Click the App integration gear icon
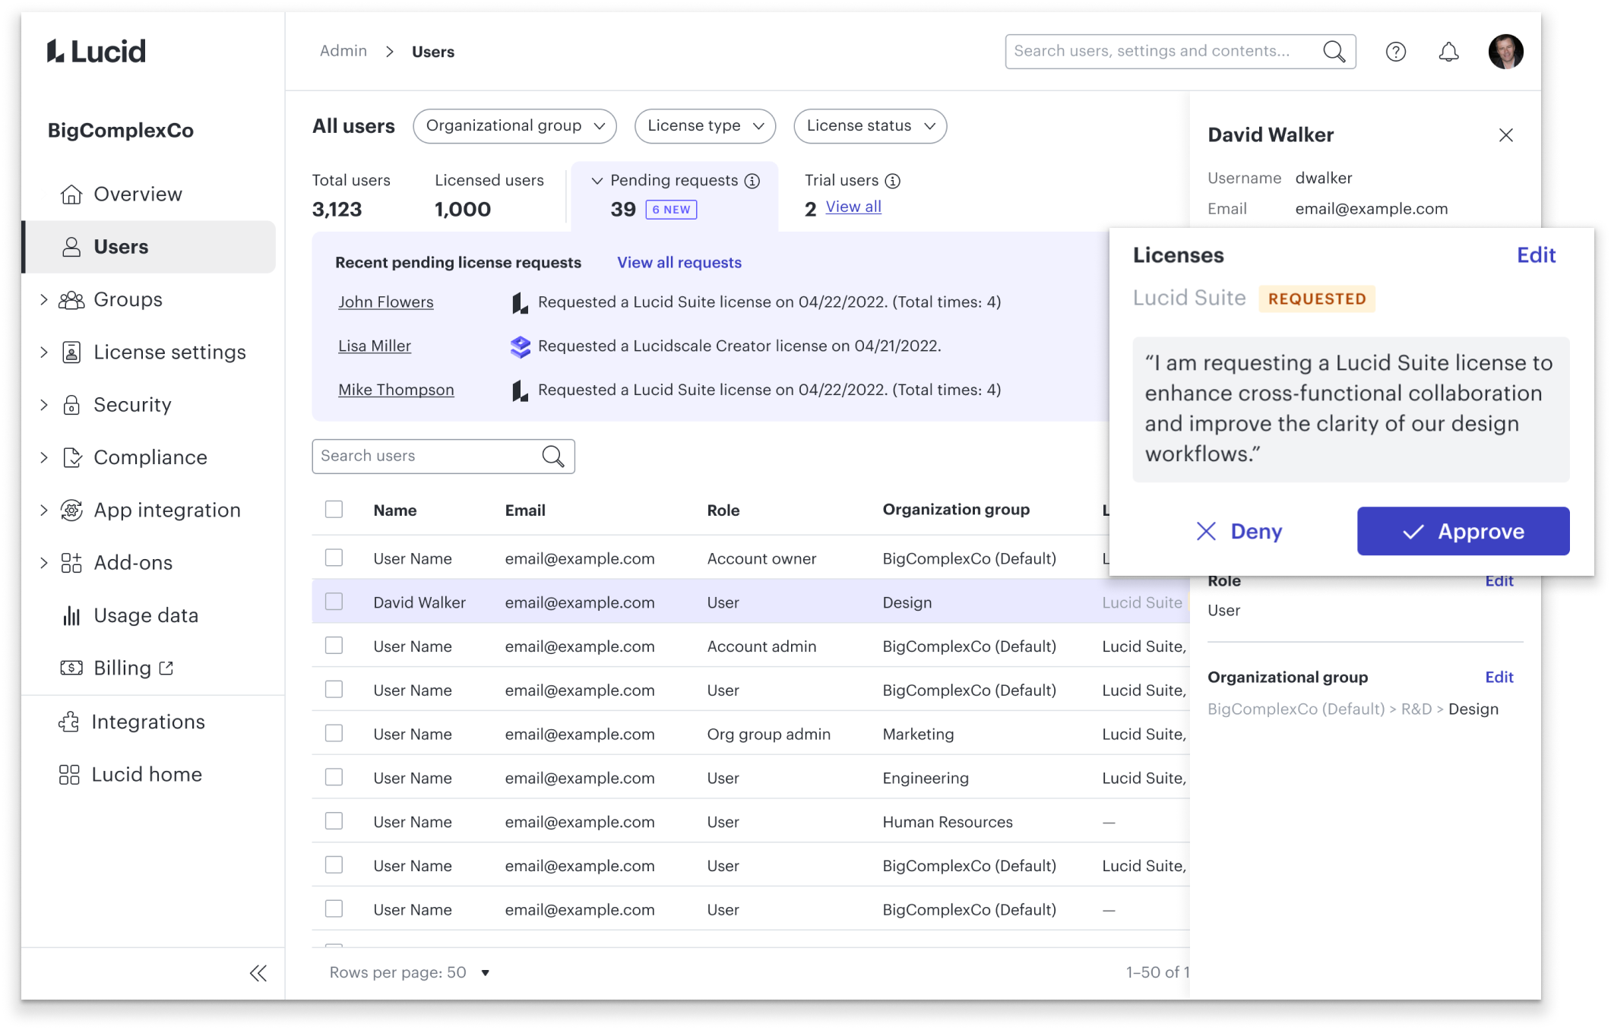This screenshot has width=1611, height=1030. click(x=71, y=510)
